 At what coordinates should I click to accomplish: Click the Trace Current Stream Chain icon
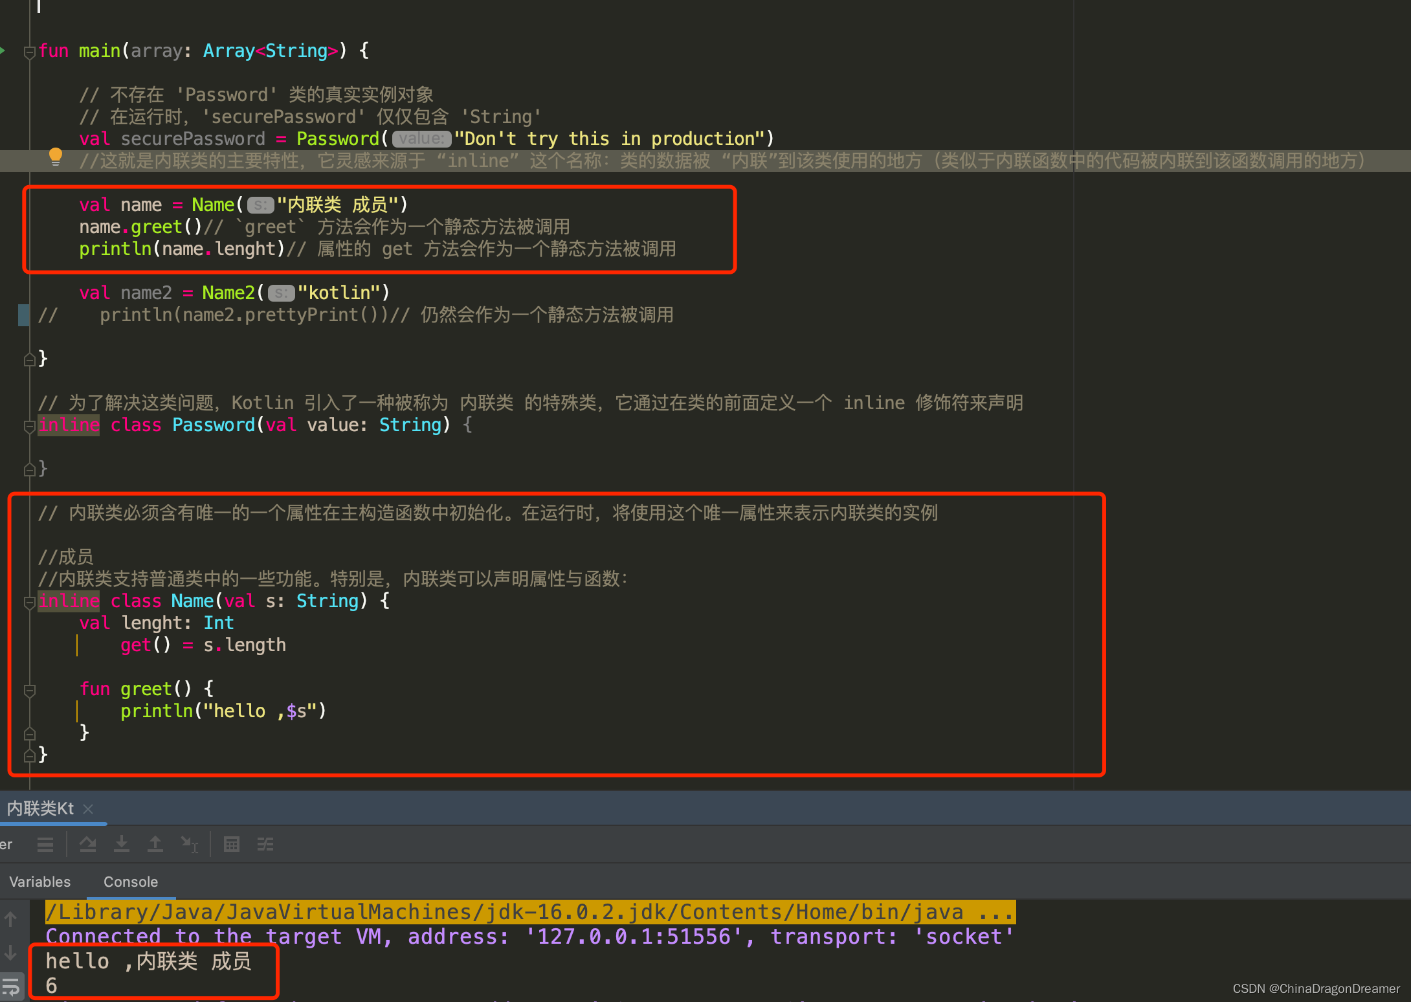[265, 844]
